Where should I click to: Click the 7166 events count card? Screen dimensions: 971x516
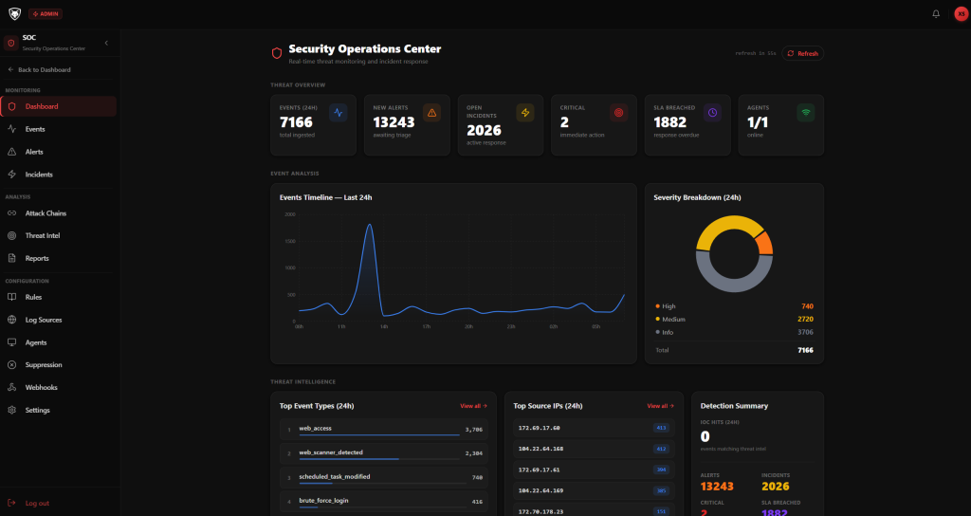[313, 125]
